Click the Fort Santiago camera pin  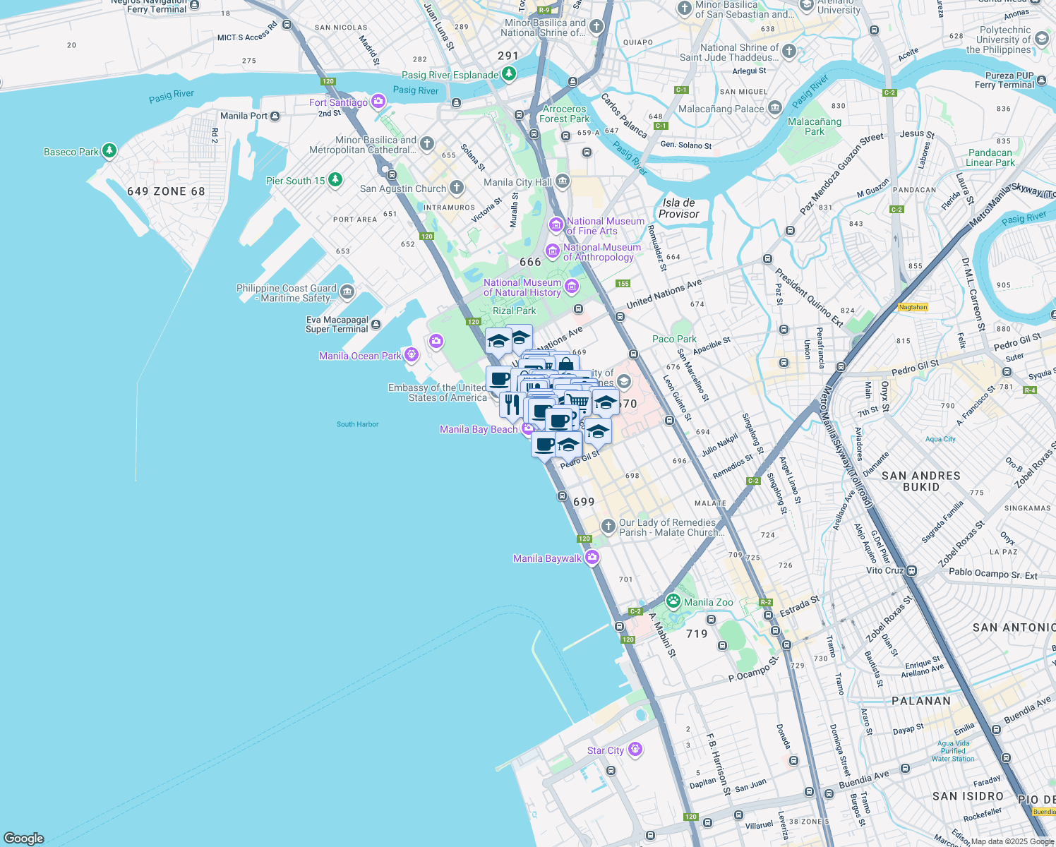(x=378, y=102)
